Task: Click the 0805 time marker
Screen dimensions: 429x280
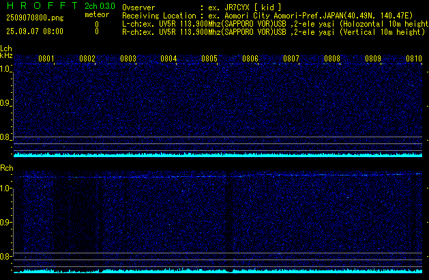Action: point(209,59)
